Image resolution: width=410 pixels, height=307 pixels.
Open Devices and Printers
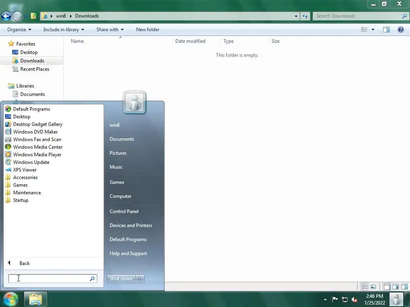coord(131,225)
